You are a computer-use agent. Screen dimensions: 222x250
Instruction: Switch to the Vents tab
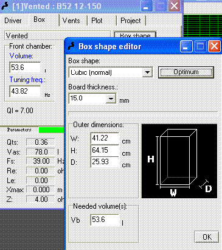tap(71, 21)
